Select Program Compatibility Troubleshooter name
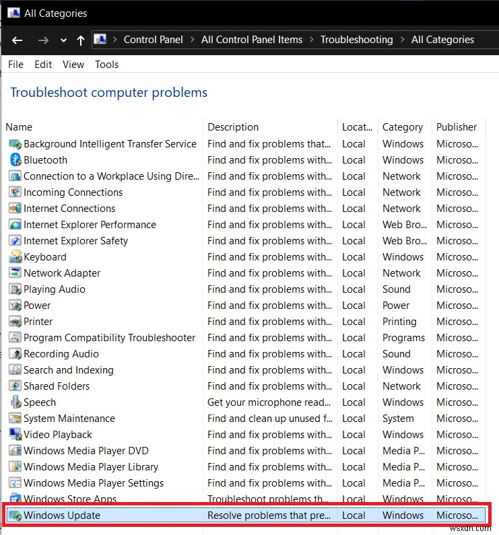 (x=109, y=338)
